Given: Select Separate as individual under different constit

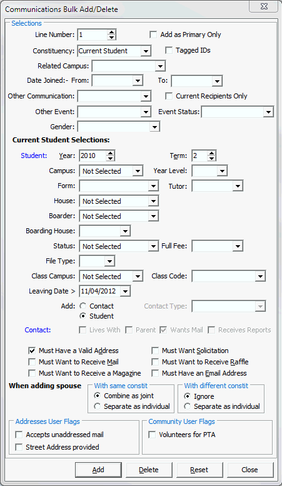Looking at the screenshot, I should pos(188,406).
